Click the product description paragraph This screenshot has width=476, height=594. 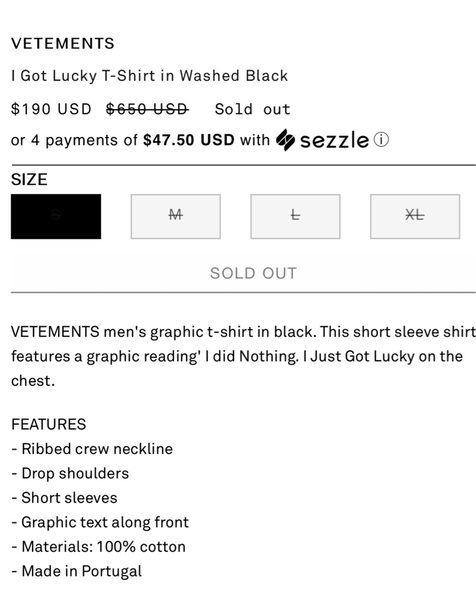(243, 356)
